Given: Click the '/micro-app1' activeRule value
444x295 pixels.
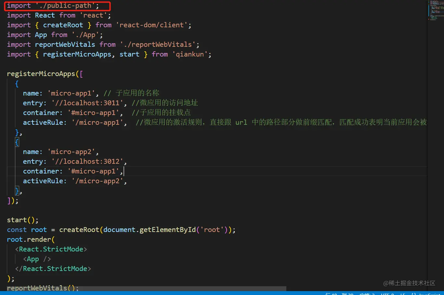Looking at the screenshot, I should point(97,122).
